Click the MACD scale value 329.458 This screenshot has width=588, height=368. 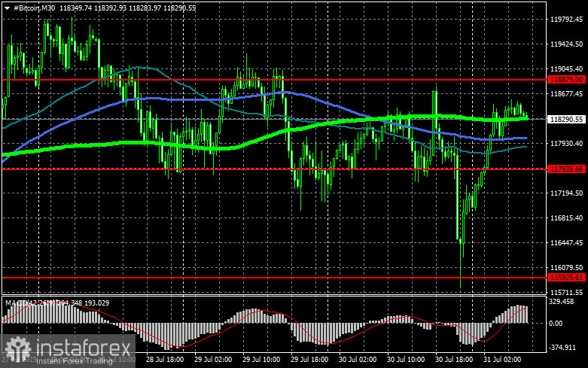coord(561,301)
